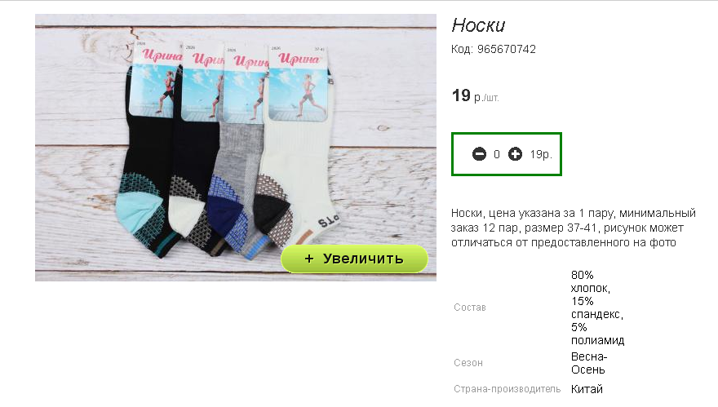Click the Ирина label on white sock
Viewport: 718px width, 407px height.
point(299,59)
